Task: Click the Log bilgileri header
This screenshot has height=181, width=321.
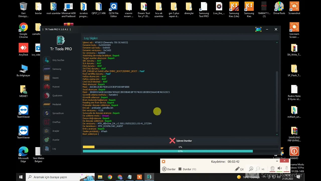Action: [x=91, y=38]
